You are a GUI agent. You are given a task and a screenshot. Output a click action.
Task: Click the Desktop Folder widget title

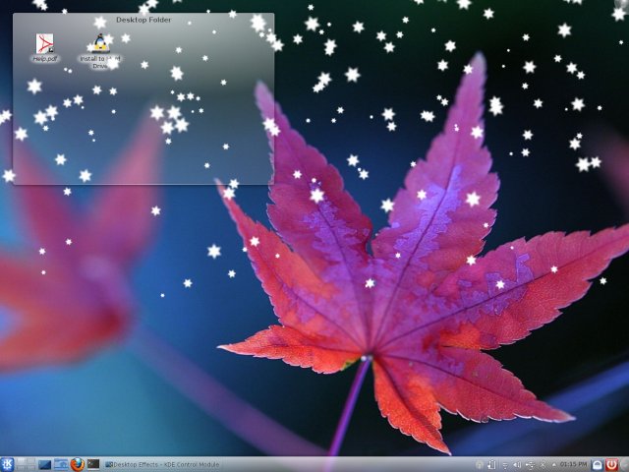[x=143, y=20]
